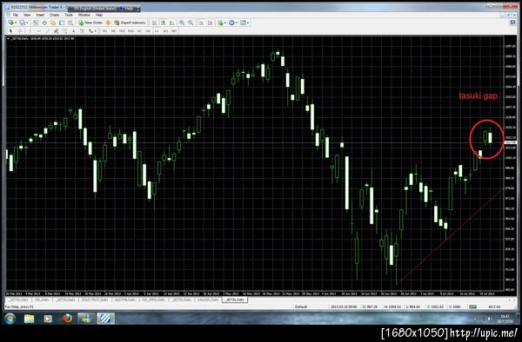
Task: Toggle Expert Advisors on or off
Action: coord(130,23)
